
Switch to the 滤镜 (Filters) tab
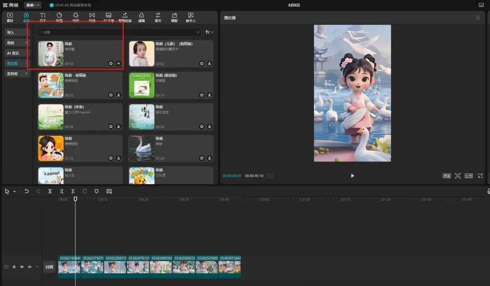(x=142, y=17)
